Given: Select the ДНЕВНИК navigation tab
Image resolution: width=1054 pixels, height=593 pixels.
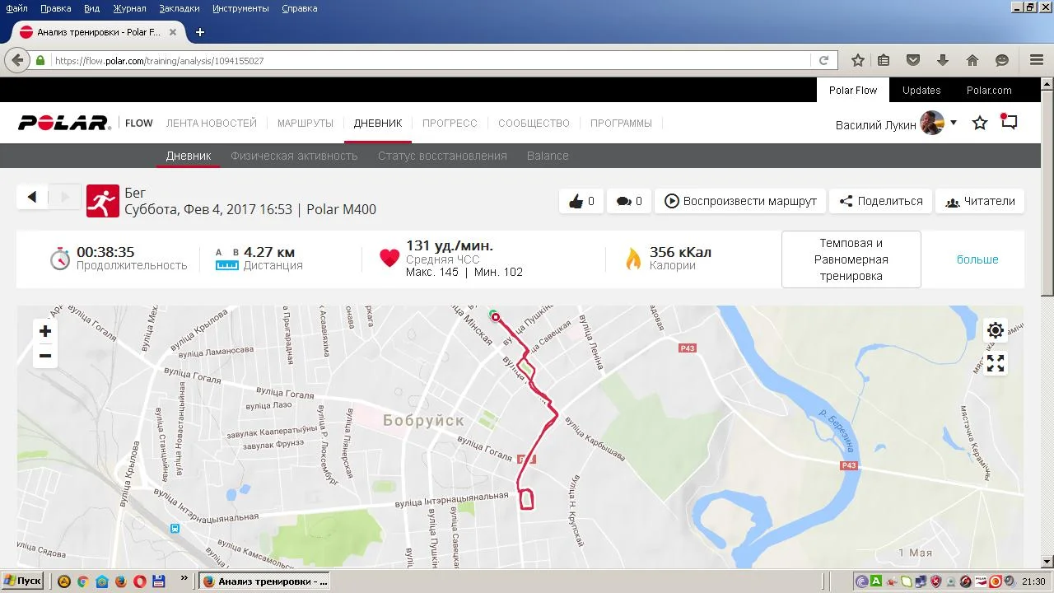Looking at the screenshot, I should (378, 123).
